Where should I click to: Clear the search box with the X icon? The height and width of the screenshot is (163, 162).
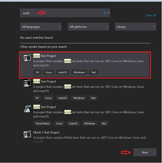[104, 13]
